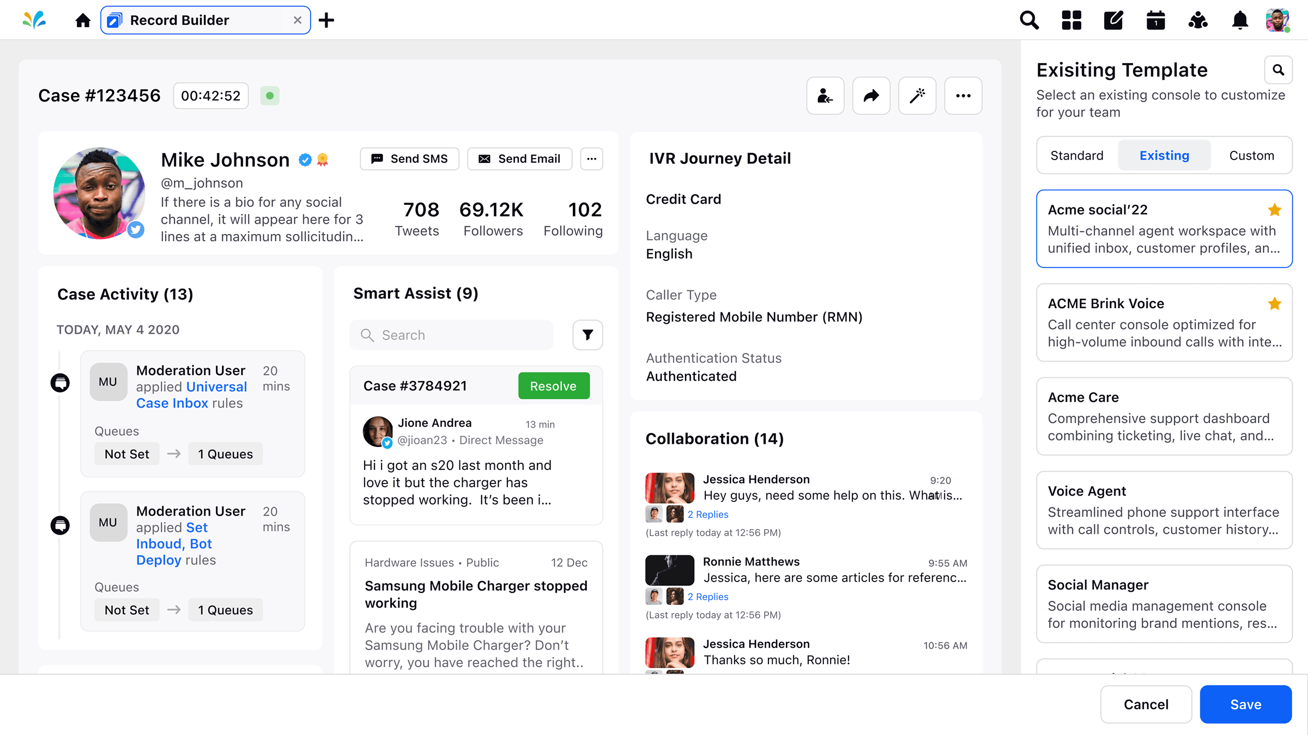
Task: Open Set Inbound, Bot Deploy rule link
Action: pyautogui.click(x=174, y=544)
